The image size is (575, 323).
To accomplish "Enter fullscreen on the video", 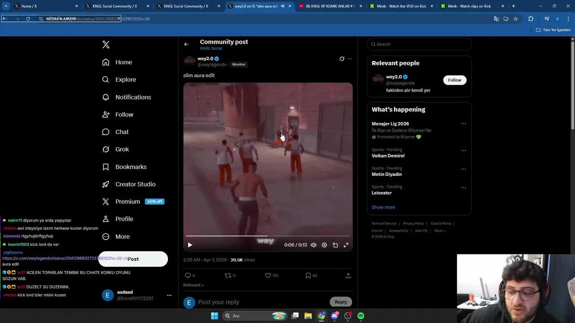I will 346,245.
